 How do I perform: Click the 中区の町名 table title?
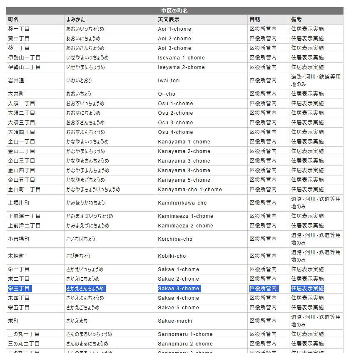pyautogui.click(x=174, y=11)
